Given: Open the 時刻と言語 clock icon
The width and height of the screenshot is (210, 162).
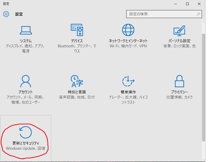Looking at the screenshot, I should (77, 81).
